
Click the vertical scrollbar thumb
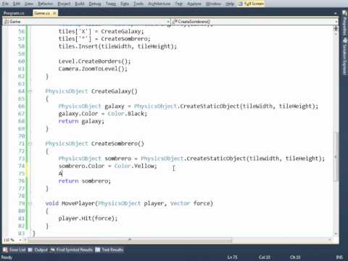coord(336,157)
